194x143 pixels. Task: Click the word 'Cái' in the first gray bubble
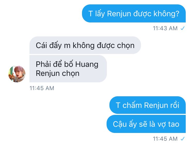click(x=41, y=45)
